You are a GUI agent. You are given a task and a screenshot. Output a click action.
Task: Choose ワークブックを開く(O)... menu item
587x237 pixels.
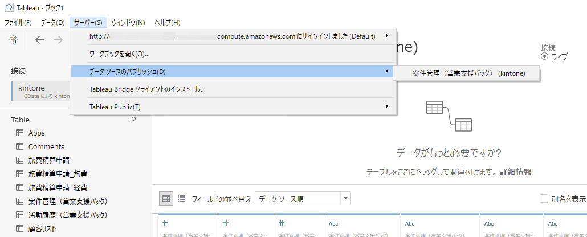[233, 54]
